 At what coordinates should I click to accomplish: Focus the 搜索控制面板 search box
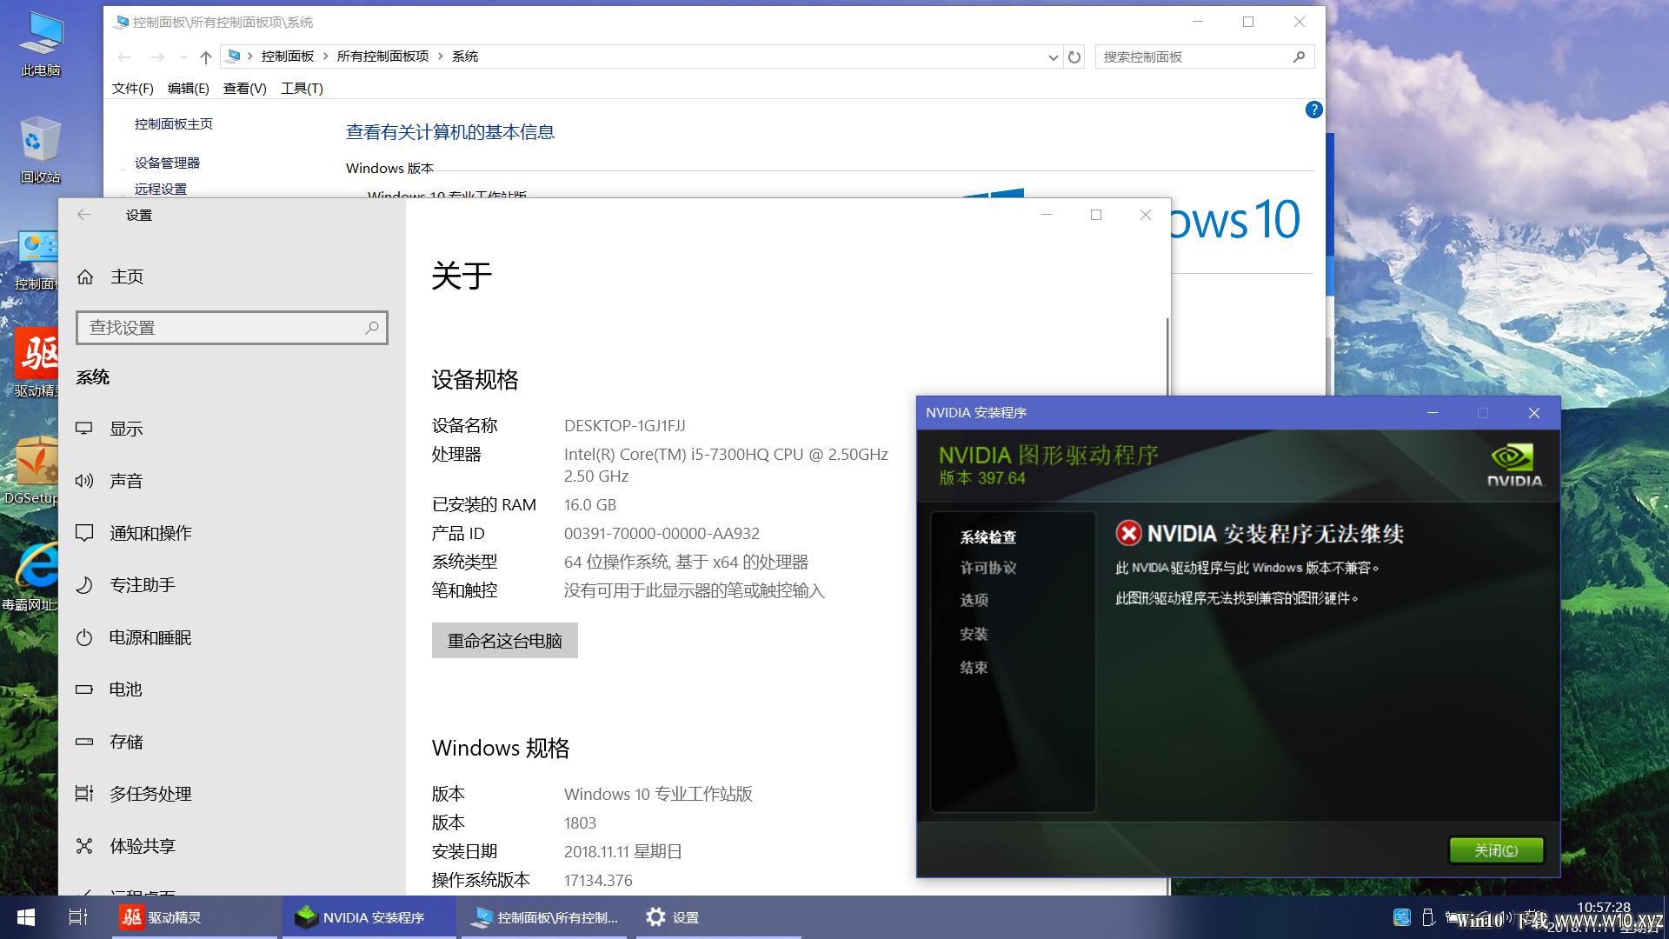(1205, 57)
